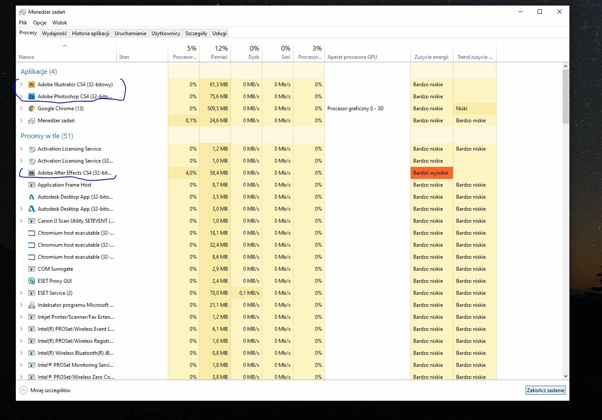Open the Widok menu
The image size is (602, 420).
pos(60,23)
